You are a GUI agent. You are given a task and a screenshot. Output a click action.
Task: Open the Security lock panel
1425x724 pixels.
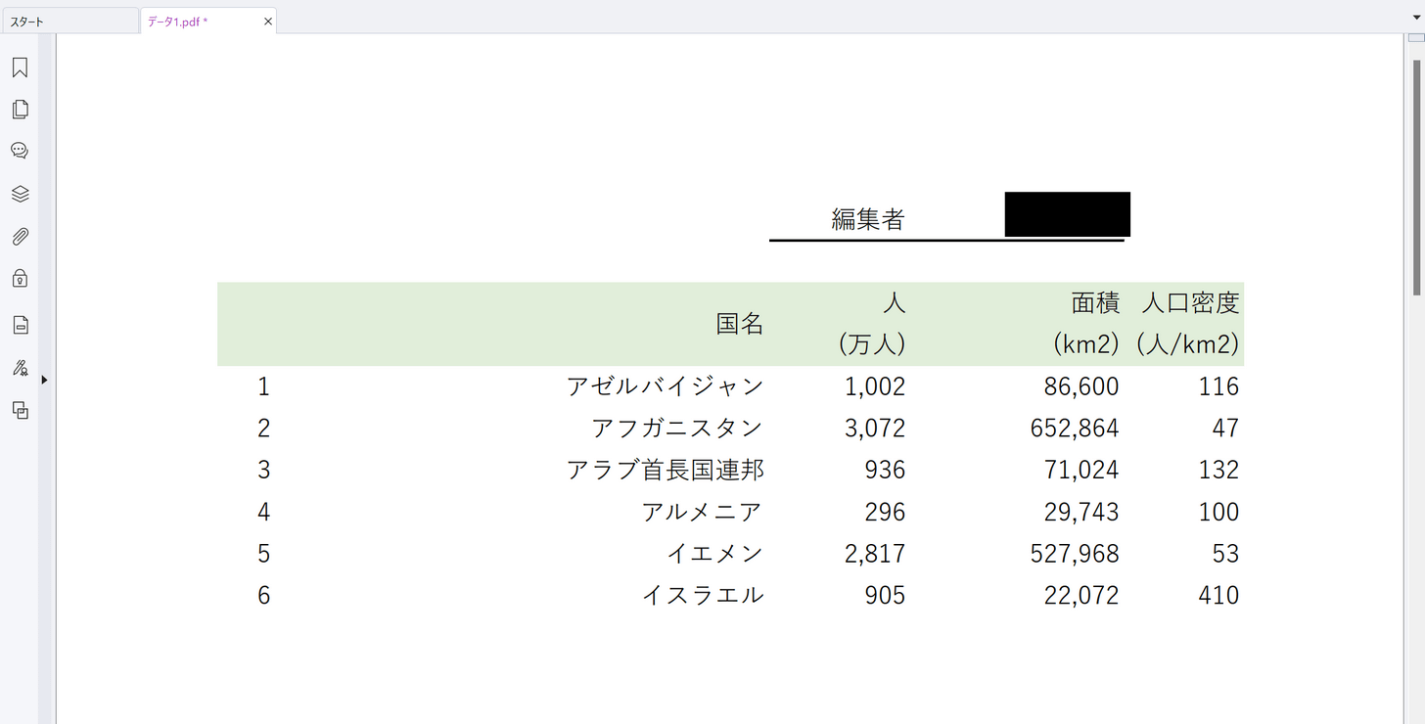[x=20, y=279]
